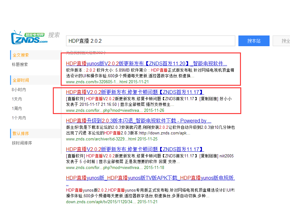Filter results to 1周内
Image resolution: width=290 pixels, height=207 pixels.
click(x=17, y=108)
